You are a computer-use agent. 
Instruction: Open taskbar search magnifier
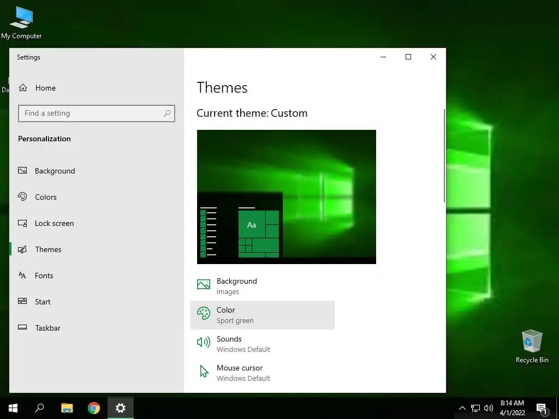[39, 408]
